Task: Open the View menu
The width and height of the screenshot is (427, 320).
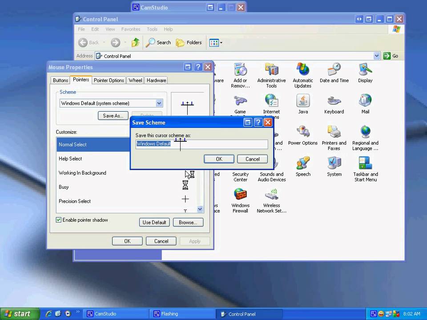Action: [110, 29]
